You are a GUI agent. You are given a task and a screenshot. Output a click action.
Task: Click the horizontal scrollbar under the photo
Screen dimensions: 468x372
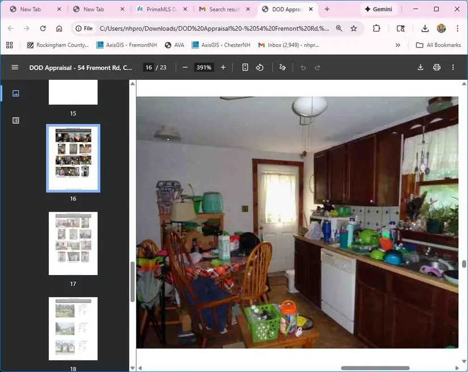click(x=375, y=368)
